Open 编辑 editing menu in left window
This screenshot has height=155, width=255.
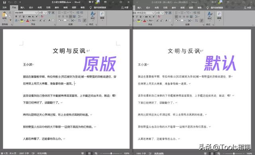(x=102, y=16)
